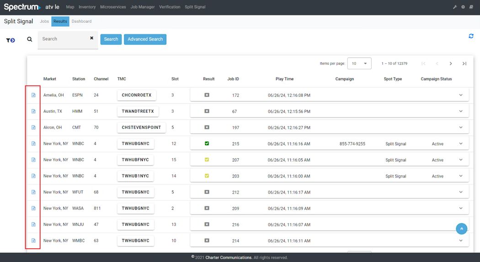Click the Play Time column header
Image resolution: width=480 pixels, height=262 pixels.
point(285,79)
